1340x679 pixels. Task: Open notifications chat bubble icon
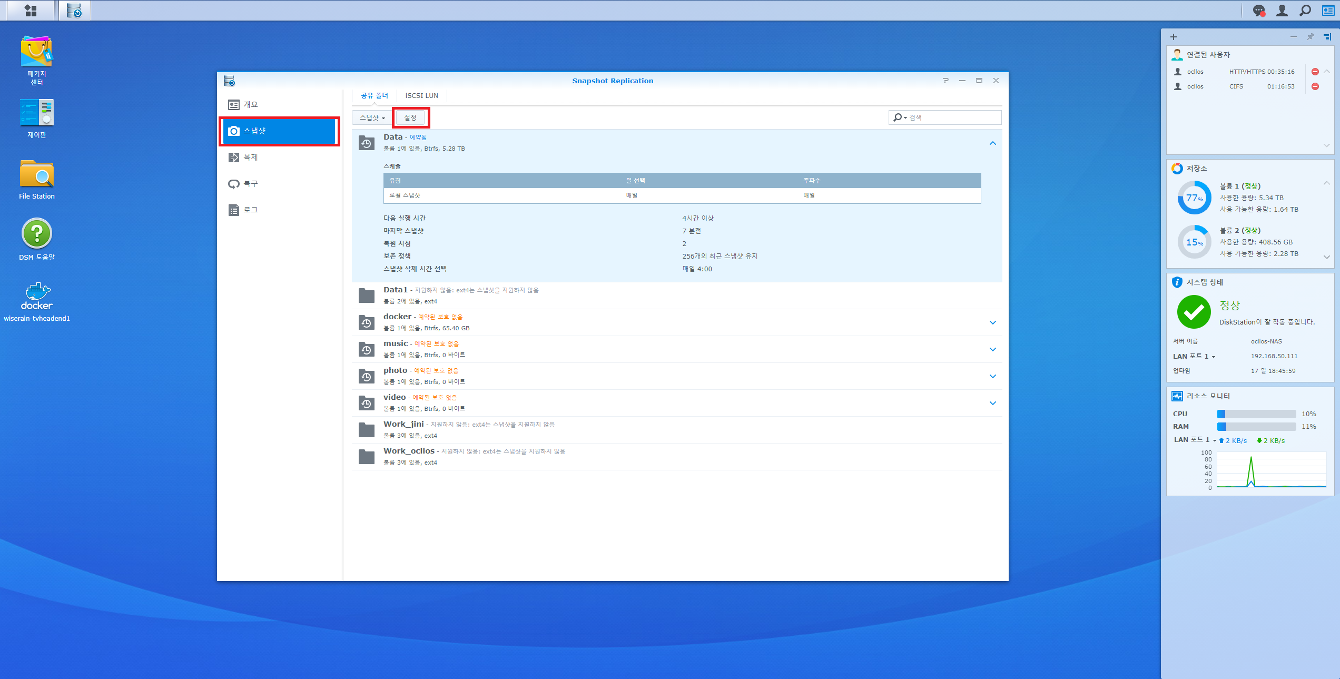tap(1258, 11)
